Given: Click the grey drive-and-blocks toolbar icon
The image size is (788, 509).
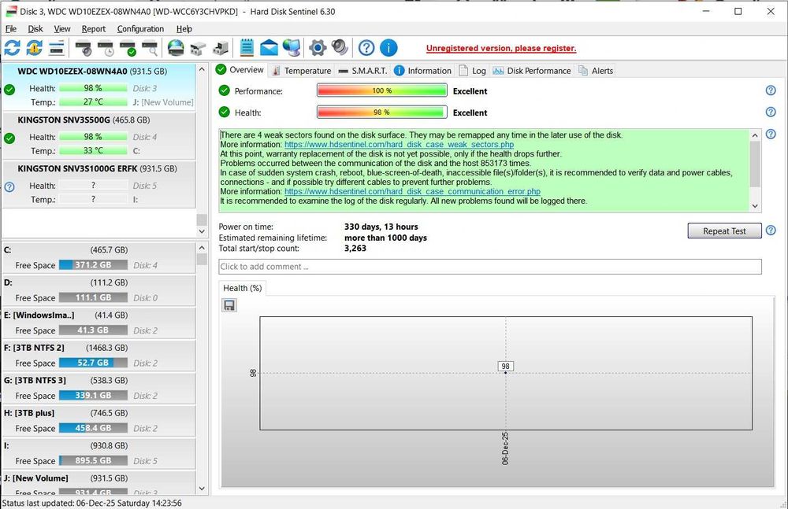Looking at the screenshot, I should (x=198, y=48).
